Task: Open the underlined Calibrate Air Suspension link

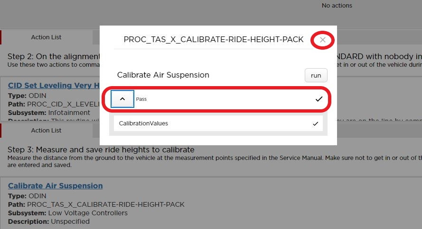Action: (x=55, y=186)
